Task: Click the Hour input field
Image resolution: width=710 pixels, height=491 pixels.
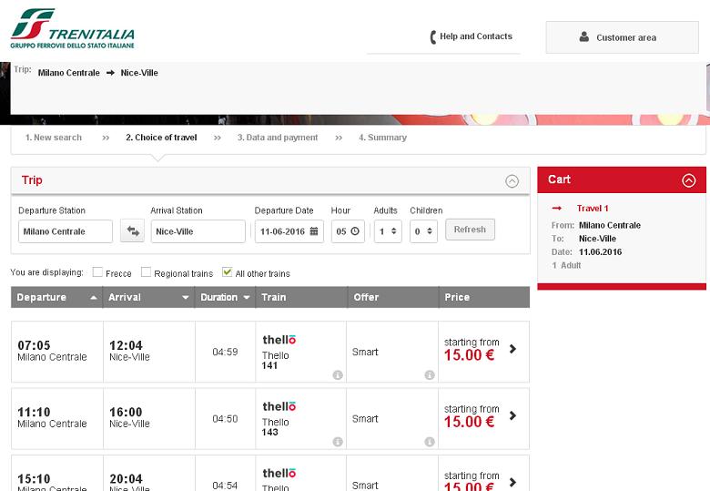Action: 348,231
